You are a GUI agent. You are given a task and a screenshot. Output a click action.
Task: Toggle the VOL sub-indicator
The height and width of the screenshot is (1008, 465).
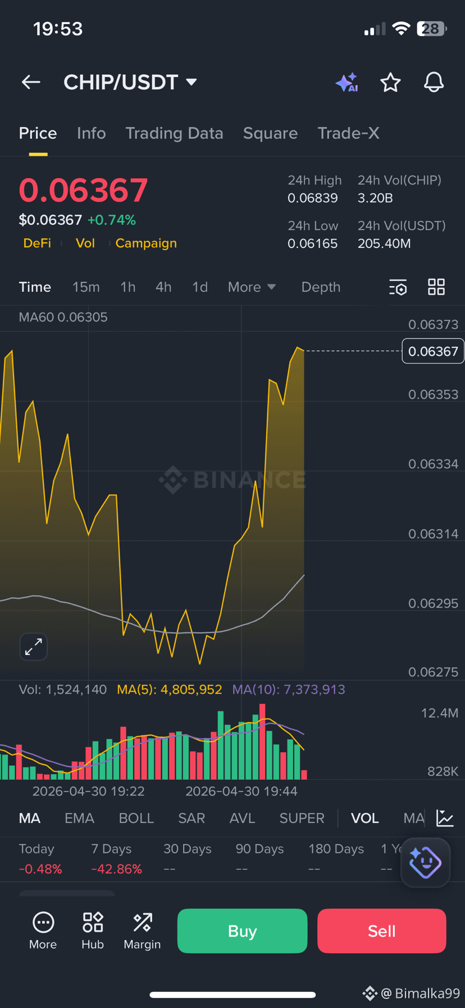[365, 818]
